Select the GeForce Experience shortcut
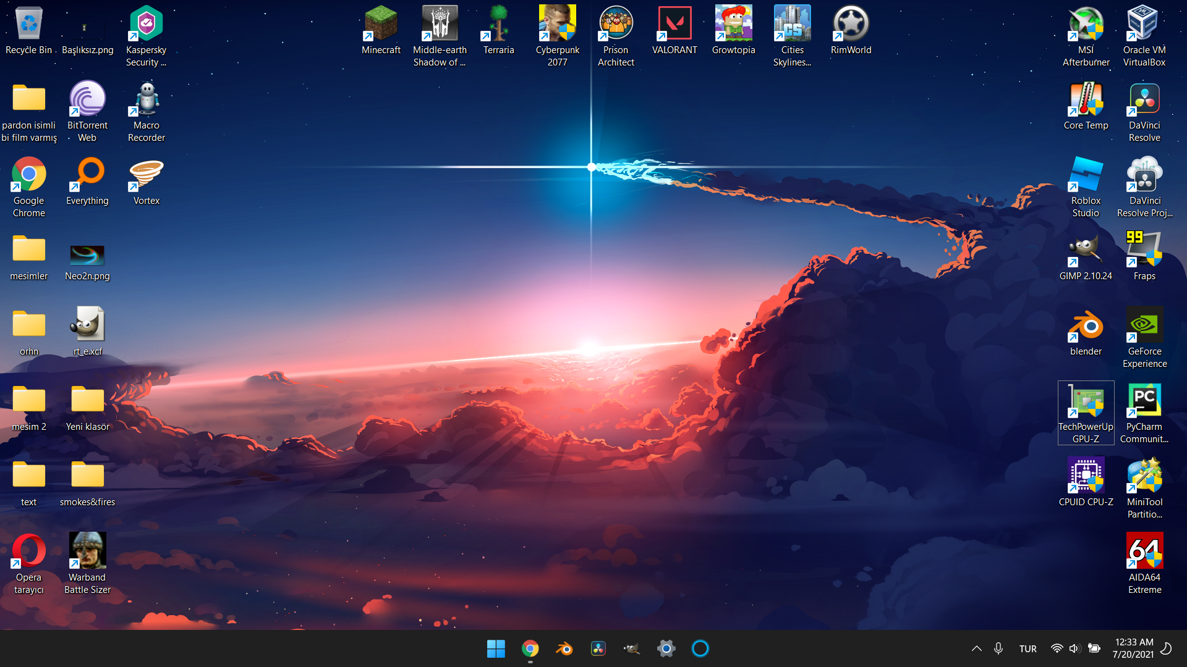The image size is (1187, 667). [1144, 326]
